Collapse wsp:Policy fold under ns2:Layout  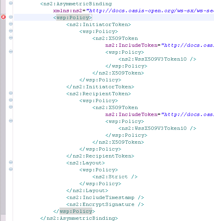(x=11, y=169)
